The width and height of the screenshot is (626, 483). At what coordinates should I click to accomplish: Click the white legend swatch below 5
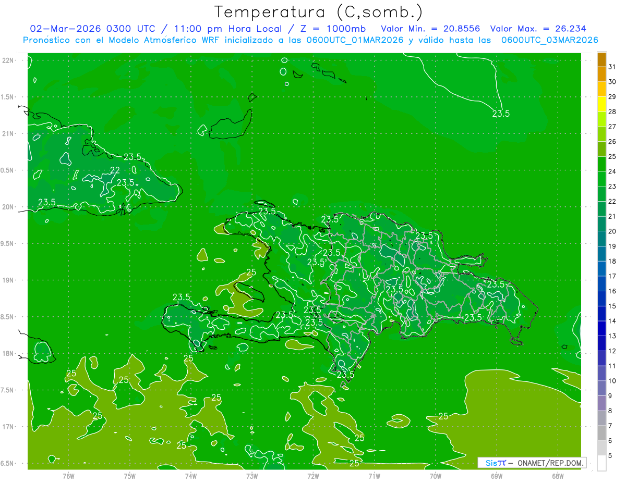click(601, 463)
